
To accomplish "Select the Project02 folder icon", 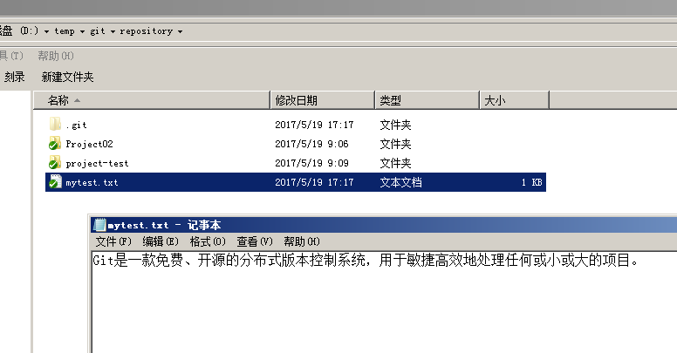I will [x=55, y=144].
